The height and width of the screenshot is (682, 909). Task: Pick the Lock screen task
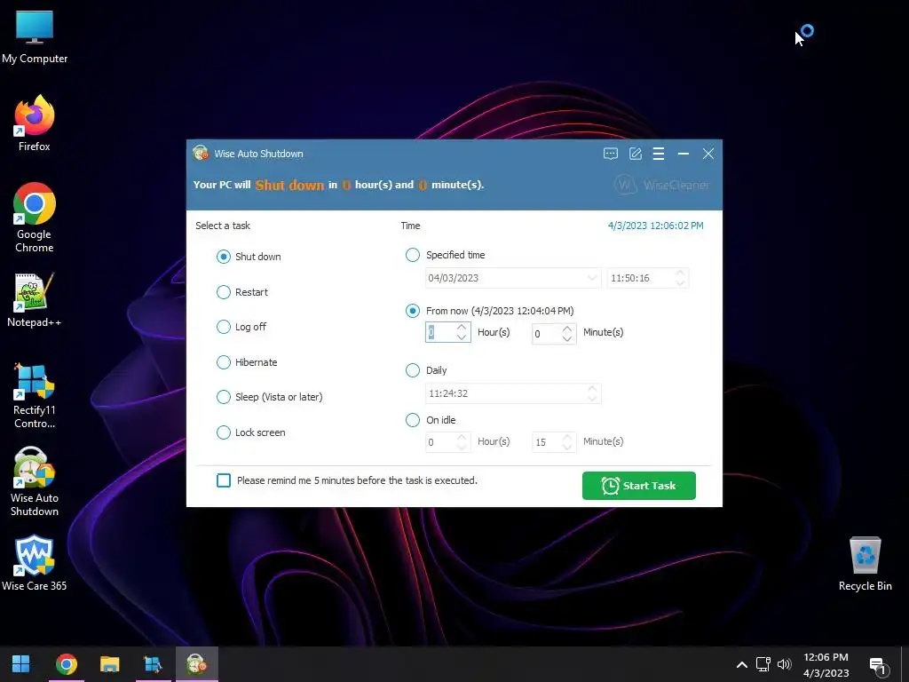(251, 432)
